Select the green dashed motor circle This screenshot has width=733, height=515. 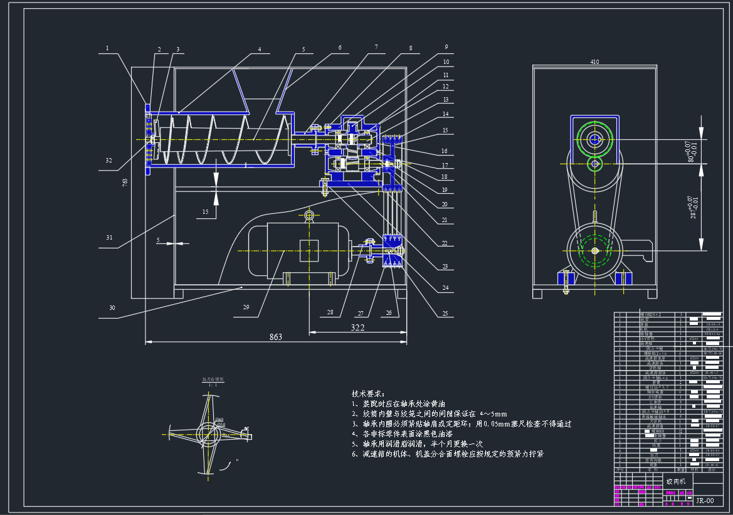pyautogui.click(x=593, y=252)
